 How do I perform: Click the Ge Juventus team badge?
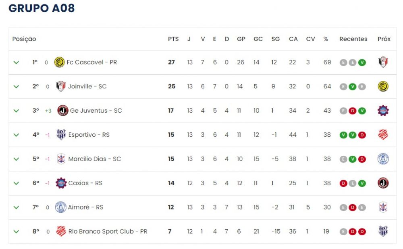(62, 111)
